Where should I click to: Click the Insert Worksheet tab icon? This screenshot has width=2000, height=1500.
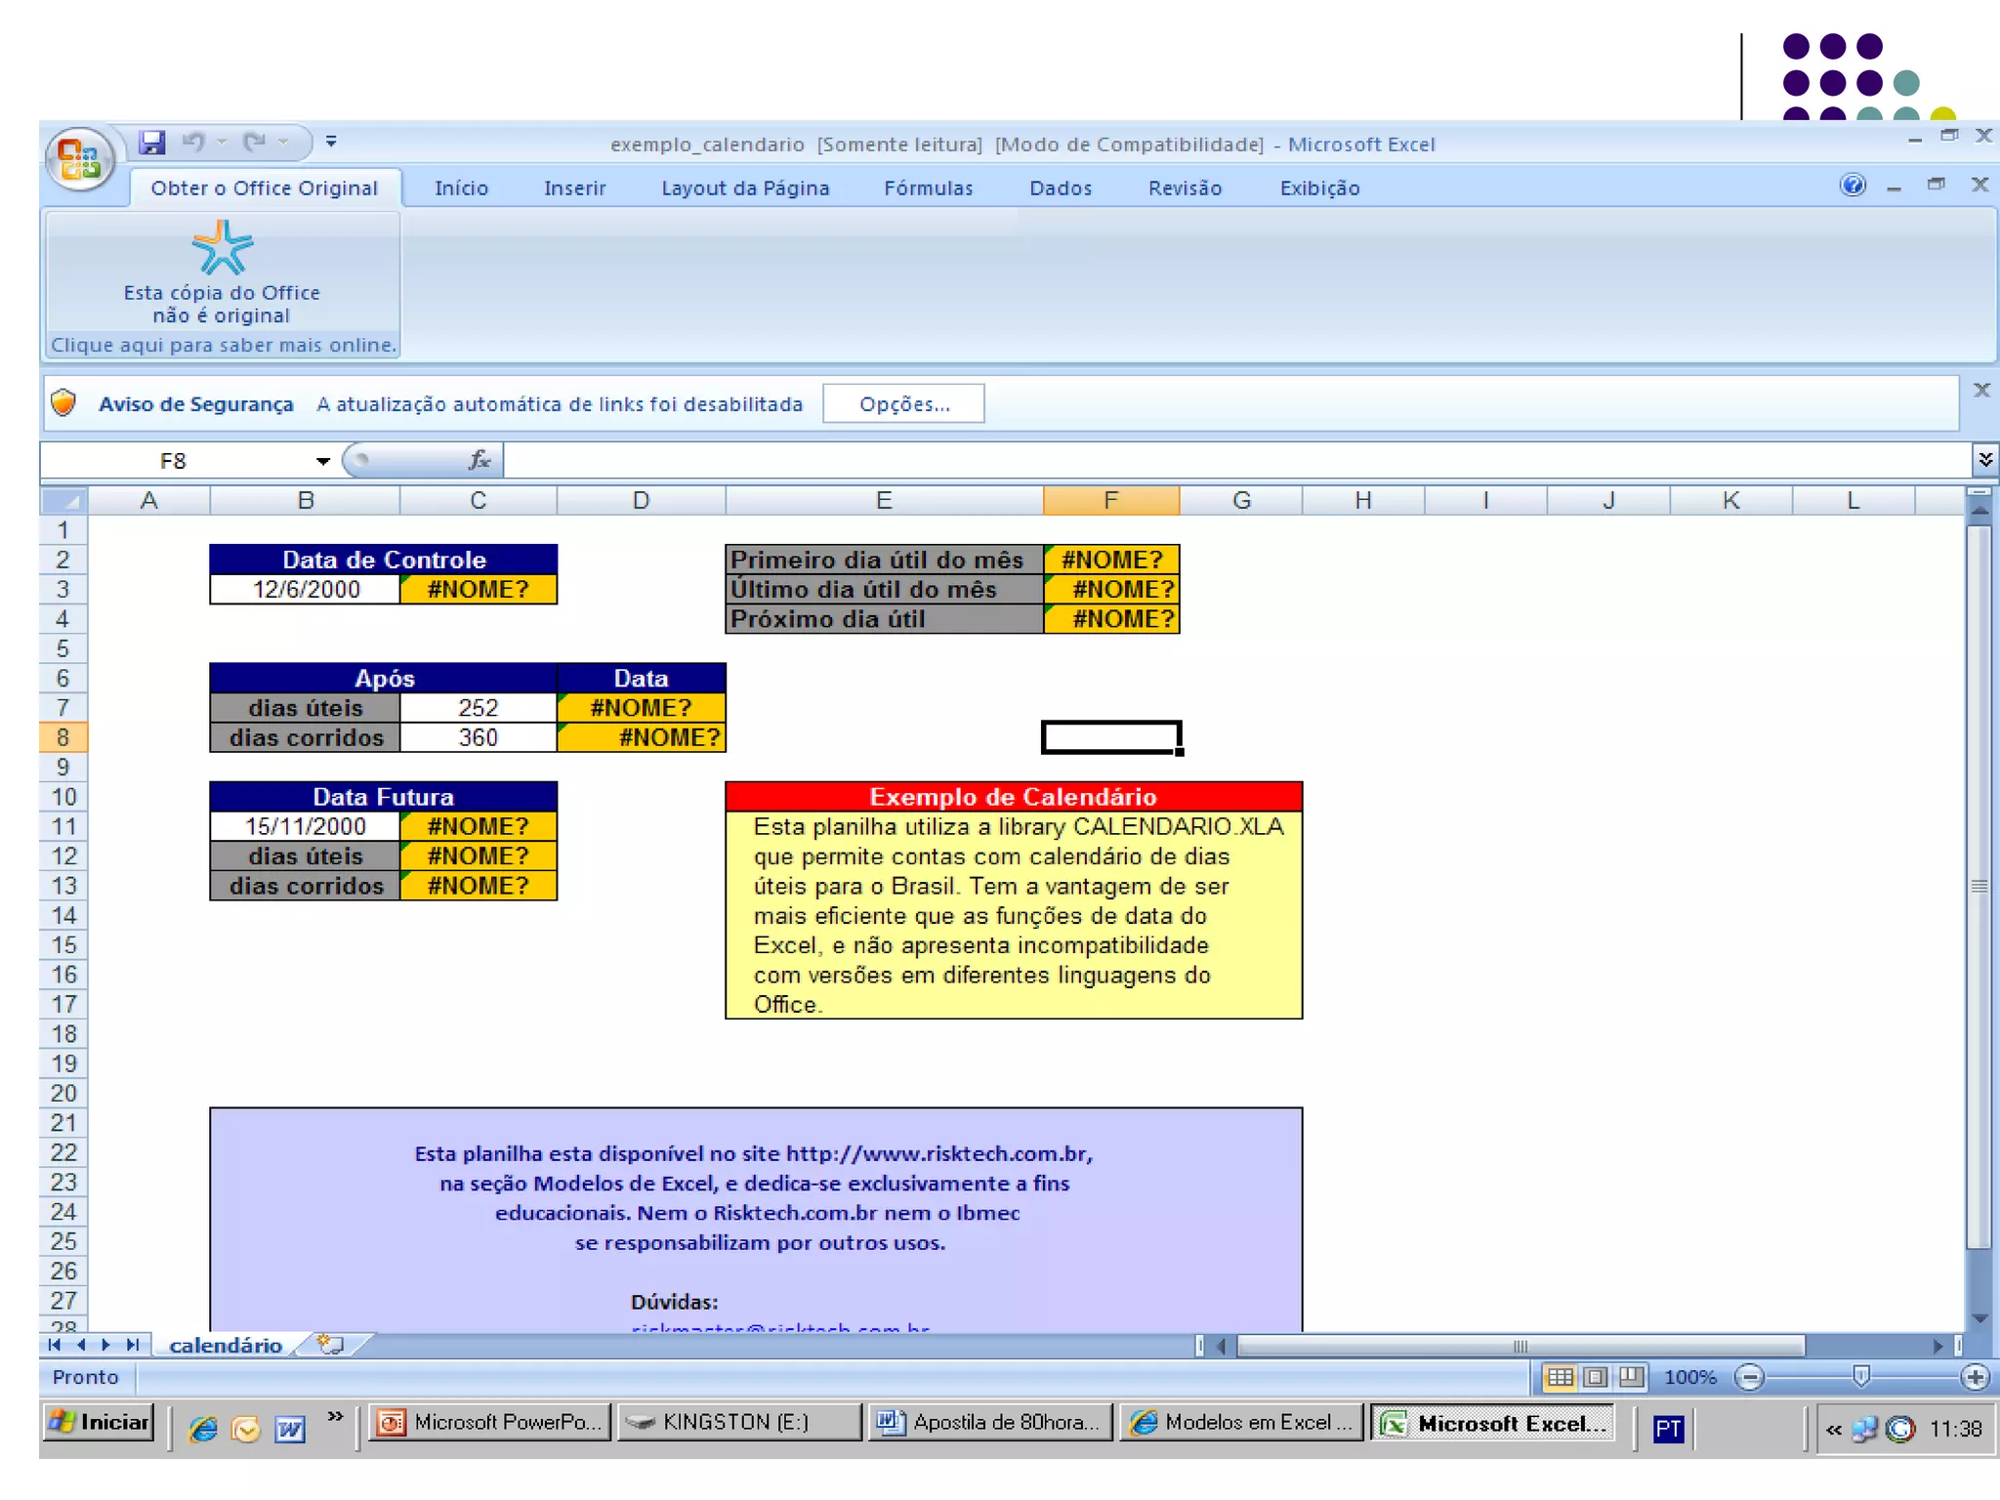pos(331,1345)
